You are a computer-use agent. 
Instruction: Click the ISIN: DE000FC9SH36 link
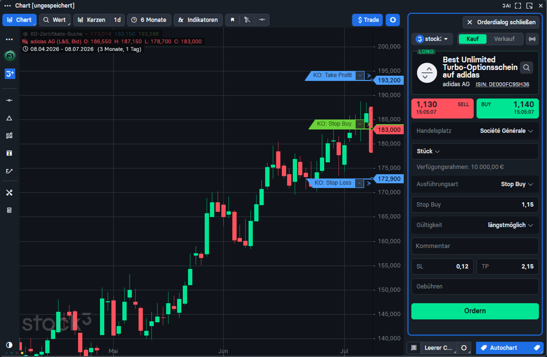pos(502,84)
